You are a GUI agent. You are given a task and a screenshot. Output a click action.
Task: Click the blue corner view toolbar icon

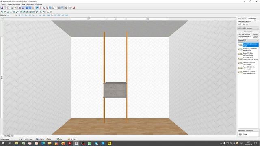[x=37, y=8]
